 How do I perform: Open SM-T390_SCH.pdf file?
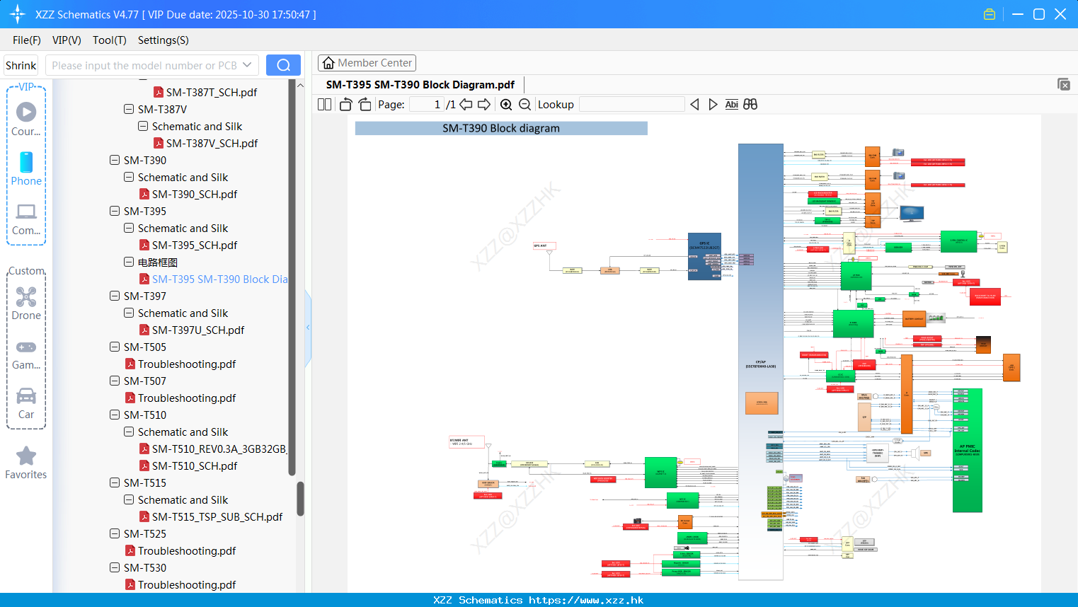coord(195,194)
